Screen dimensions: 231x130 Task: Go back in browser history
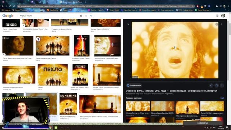3,6
